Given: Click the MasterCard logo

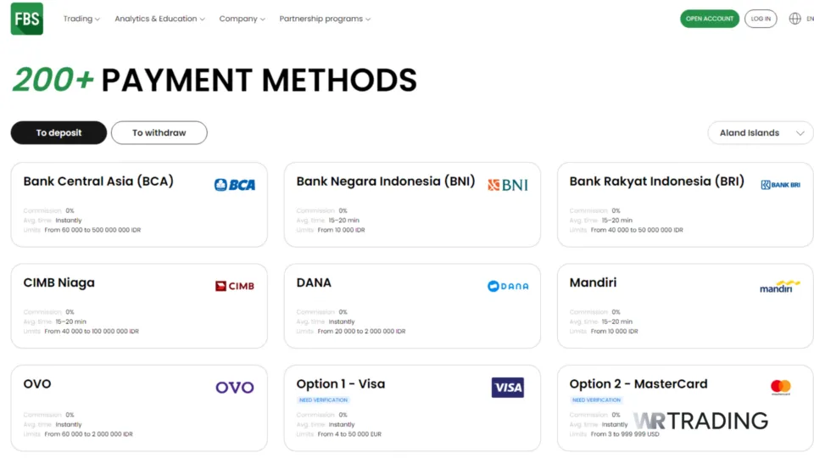Looking at the screenshot, I should [x=781, y=388].
